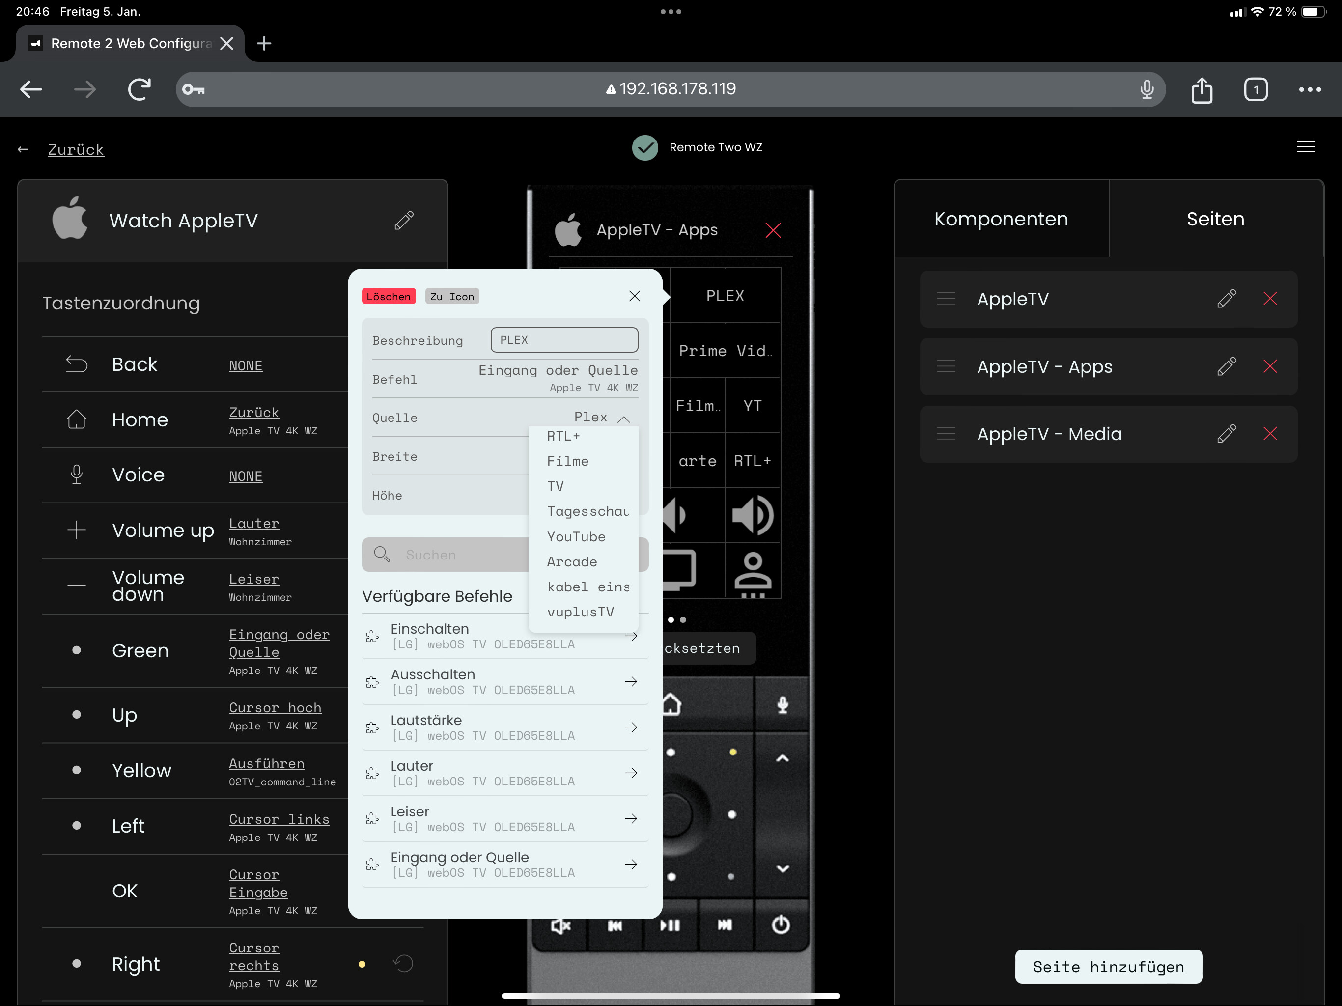1342x1006 pixels.
Task: Open the tab switcher showing 1 tab
Action: click(x=1255, y=90)
